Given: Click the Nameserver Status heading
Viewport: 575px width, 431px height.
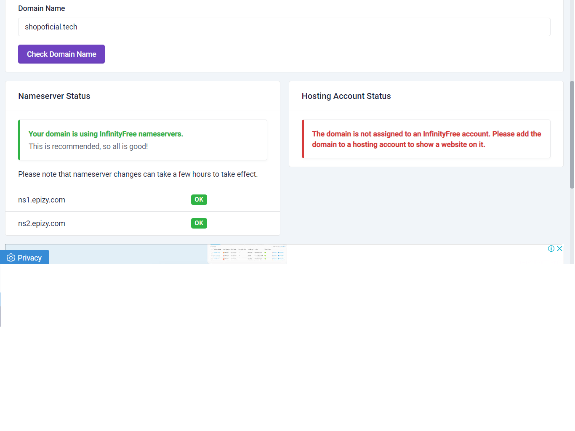Looking at the screenshot, I should [54, 96].
